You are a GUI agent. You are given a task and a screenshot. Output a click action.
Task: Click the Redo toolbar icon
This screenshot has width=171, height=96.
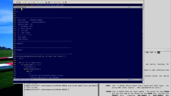pyautogui.click(x=26, y=2)
